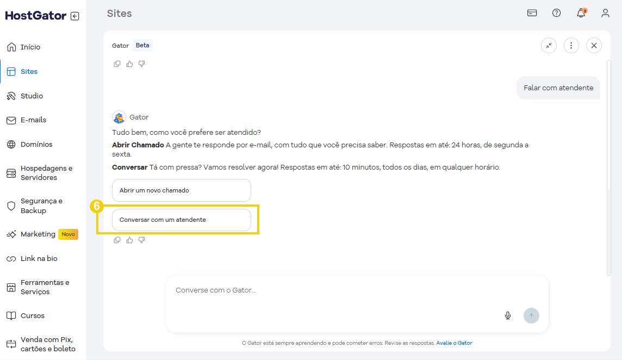Screen dimensions: 622x360
Task: Open the billing card icon in header
Action: pos(532,13)
